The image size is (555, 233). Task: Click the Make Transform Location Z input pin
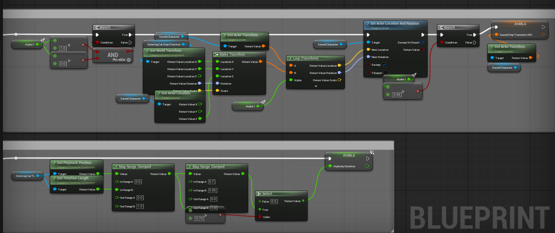217,76
